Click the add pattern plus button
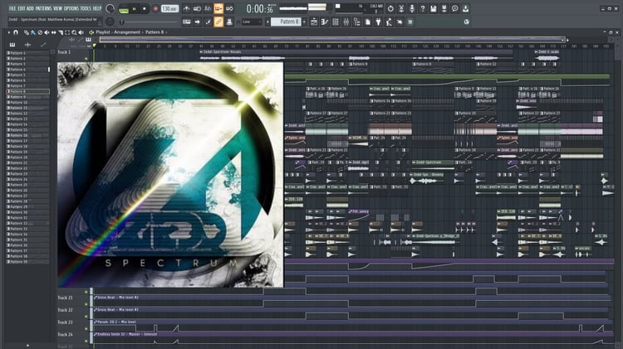 click(x=304, y=22)
